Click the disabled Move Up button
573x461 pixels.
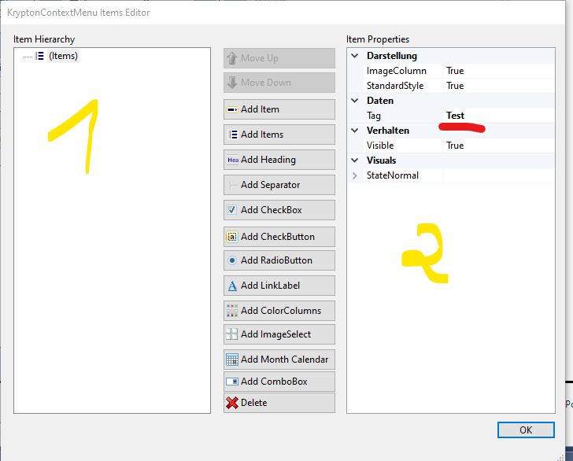click(279, 58)
